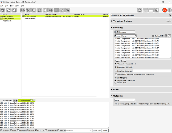Click [Add Translator] in translator list
172x133 pixels.
tap(30, 19)
